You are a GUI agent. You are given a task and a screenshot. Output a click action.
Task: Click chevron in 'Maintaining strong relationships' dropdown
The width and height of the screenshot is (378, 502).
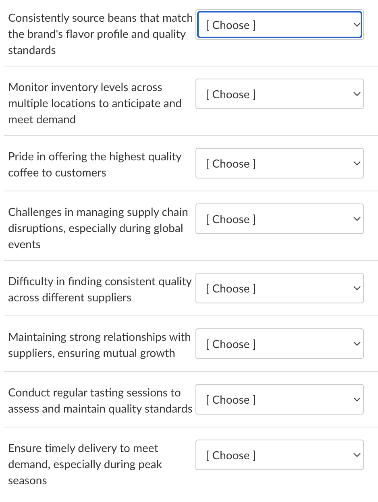click(x=356, y=344)
